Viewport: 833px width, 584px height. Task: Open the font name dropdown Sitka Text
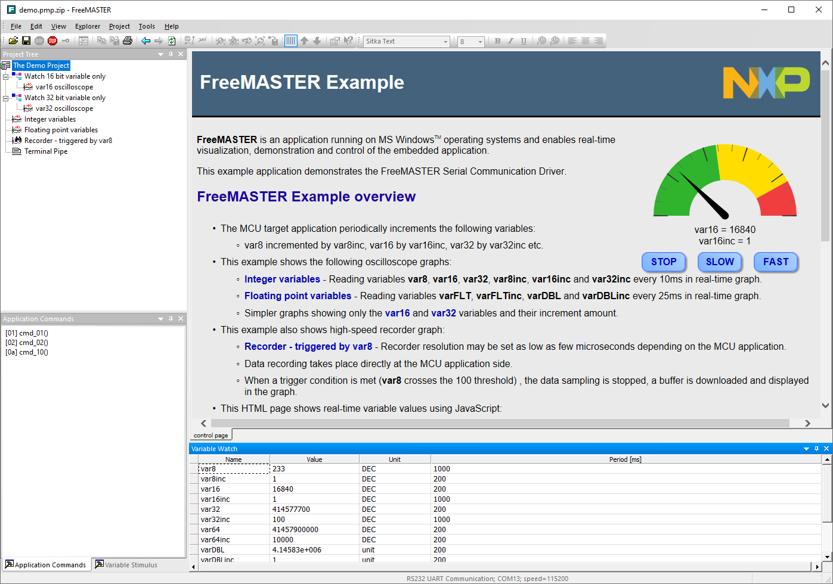[445, 42]
